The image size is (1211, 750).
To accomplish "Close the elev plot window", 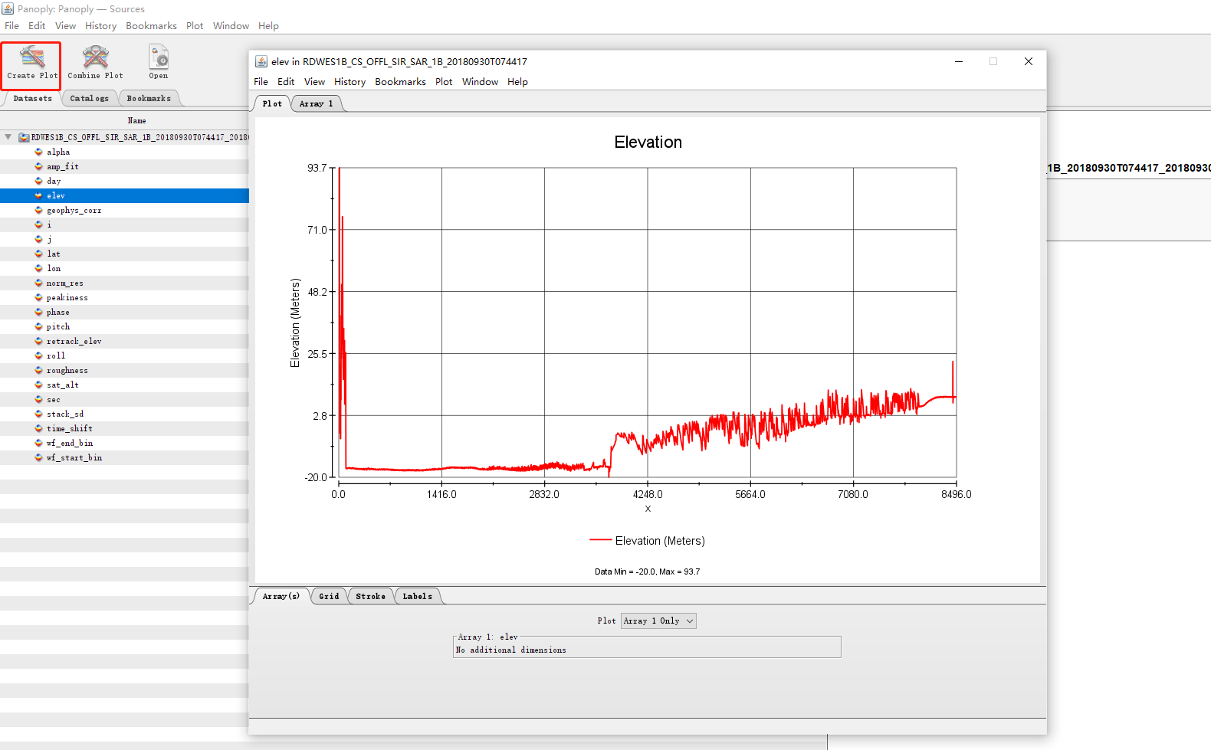I will pos(1029,61).
